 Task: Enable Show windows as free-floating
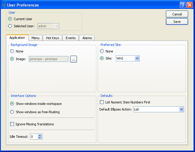pyautogui.click(x=12, y=112)
